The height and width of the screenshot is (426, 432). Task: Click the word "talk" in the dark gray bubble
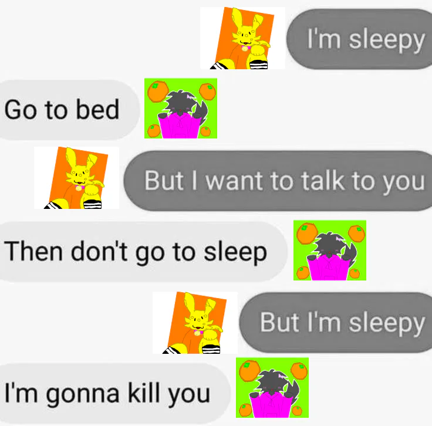coord(323,180)
